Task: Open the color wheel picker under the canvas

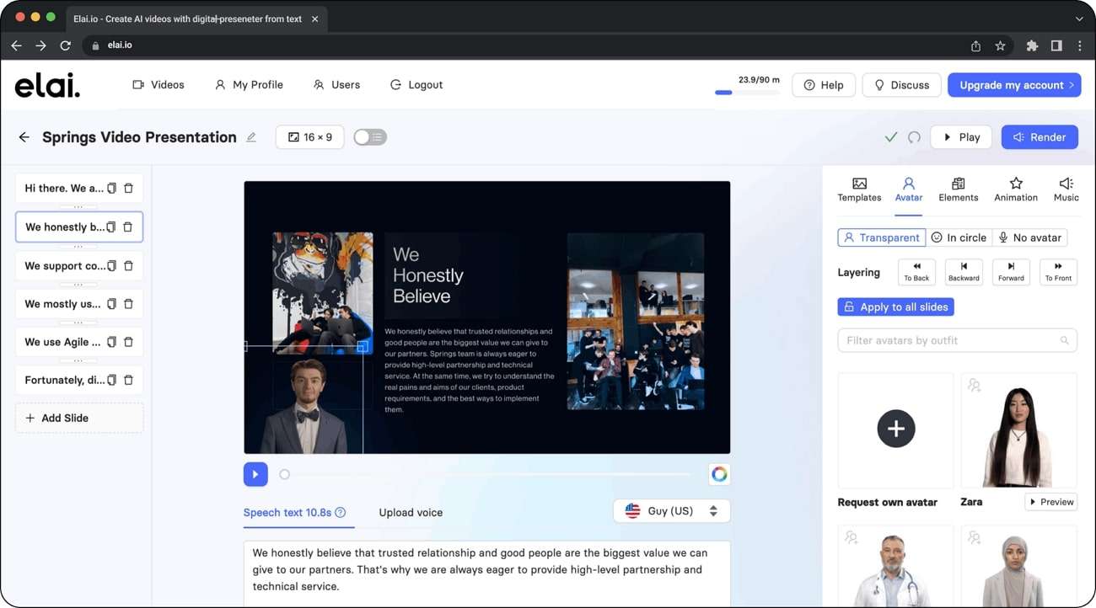Action: (719, 474)
